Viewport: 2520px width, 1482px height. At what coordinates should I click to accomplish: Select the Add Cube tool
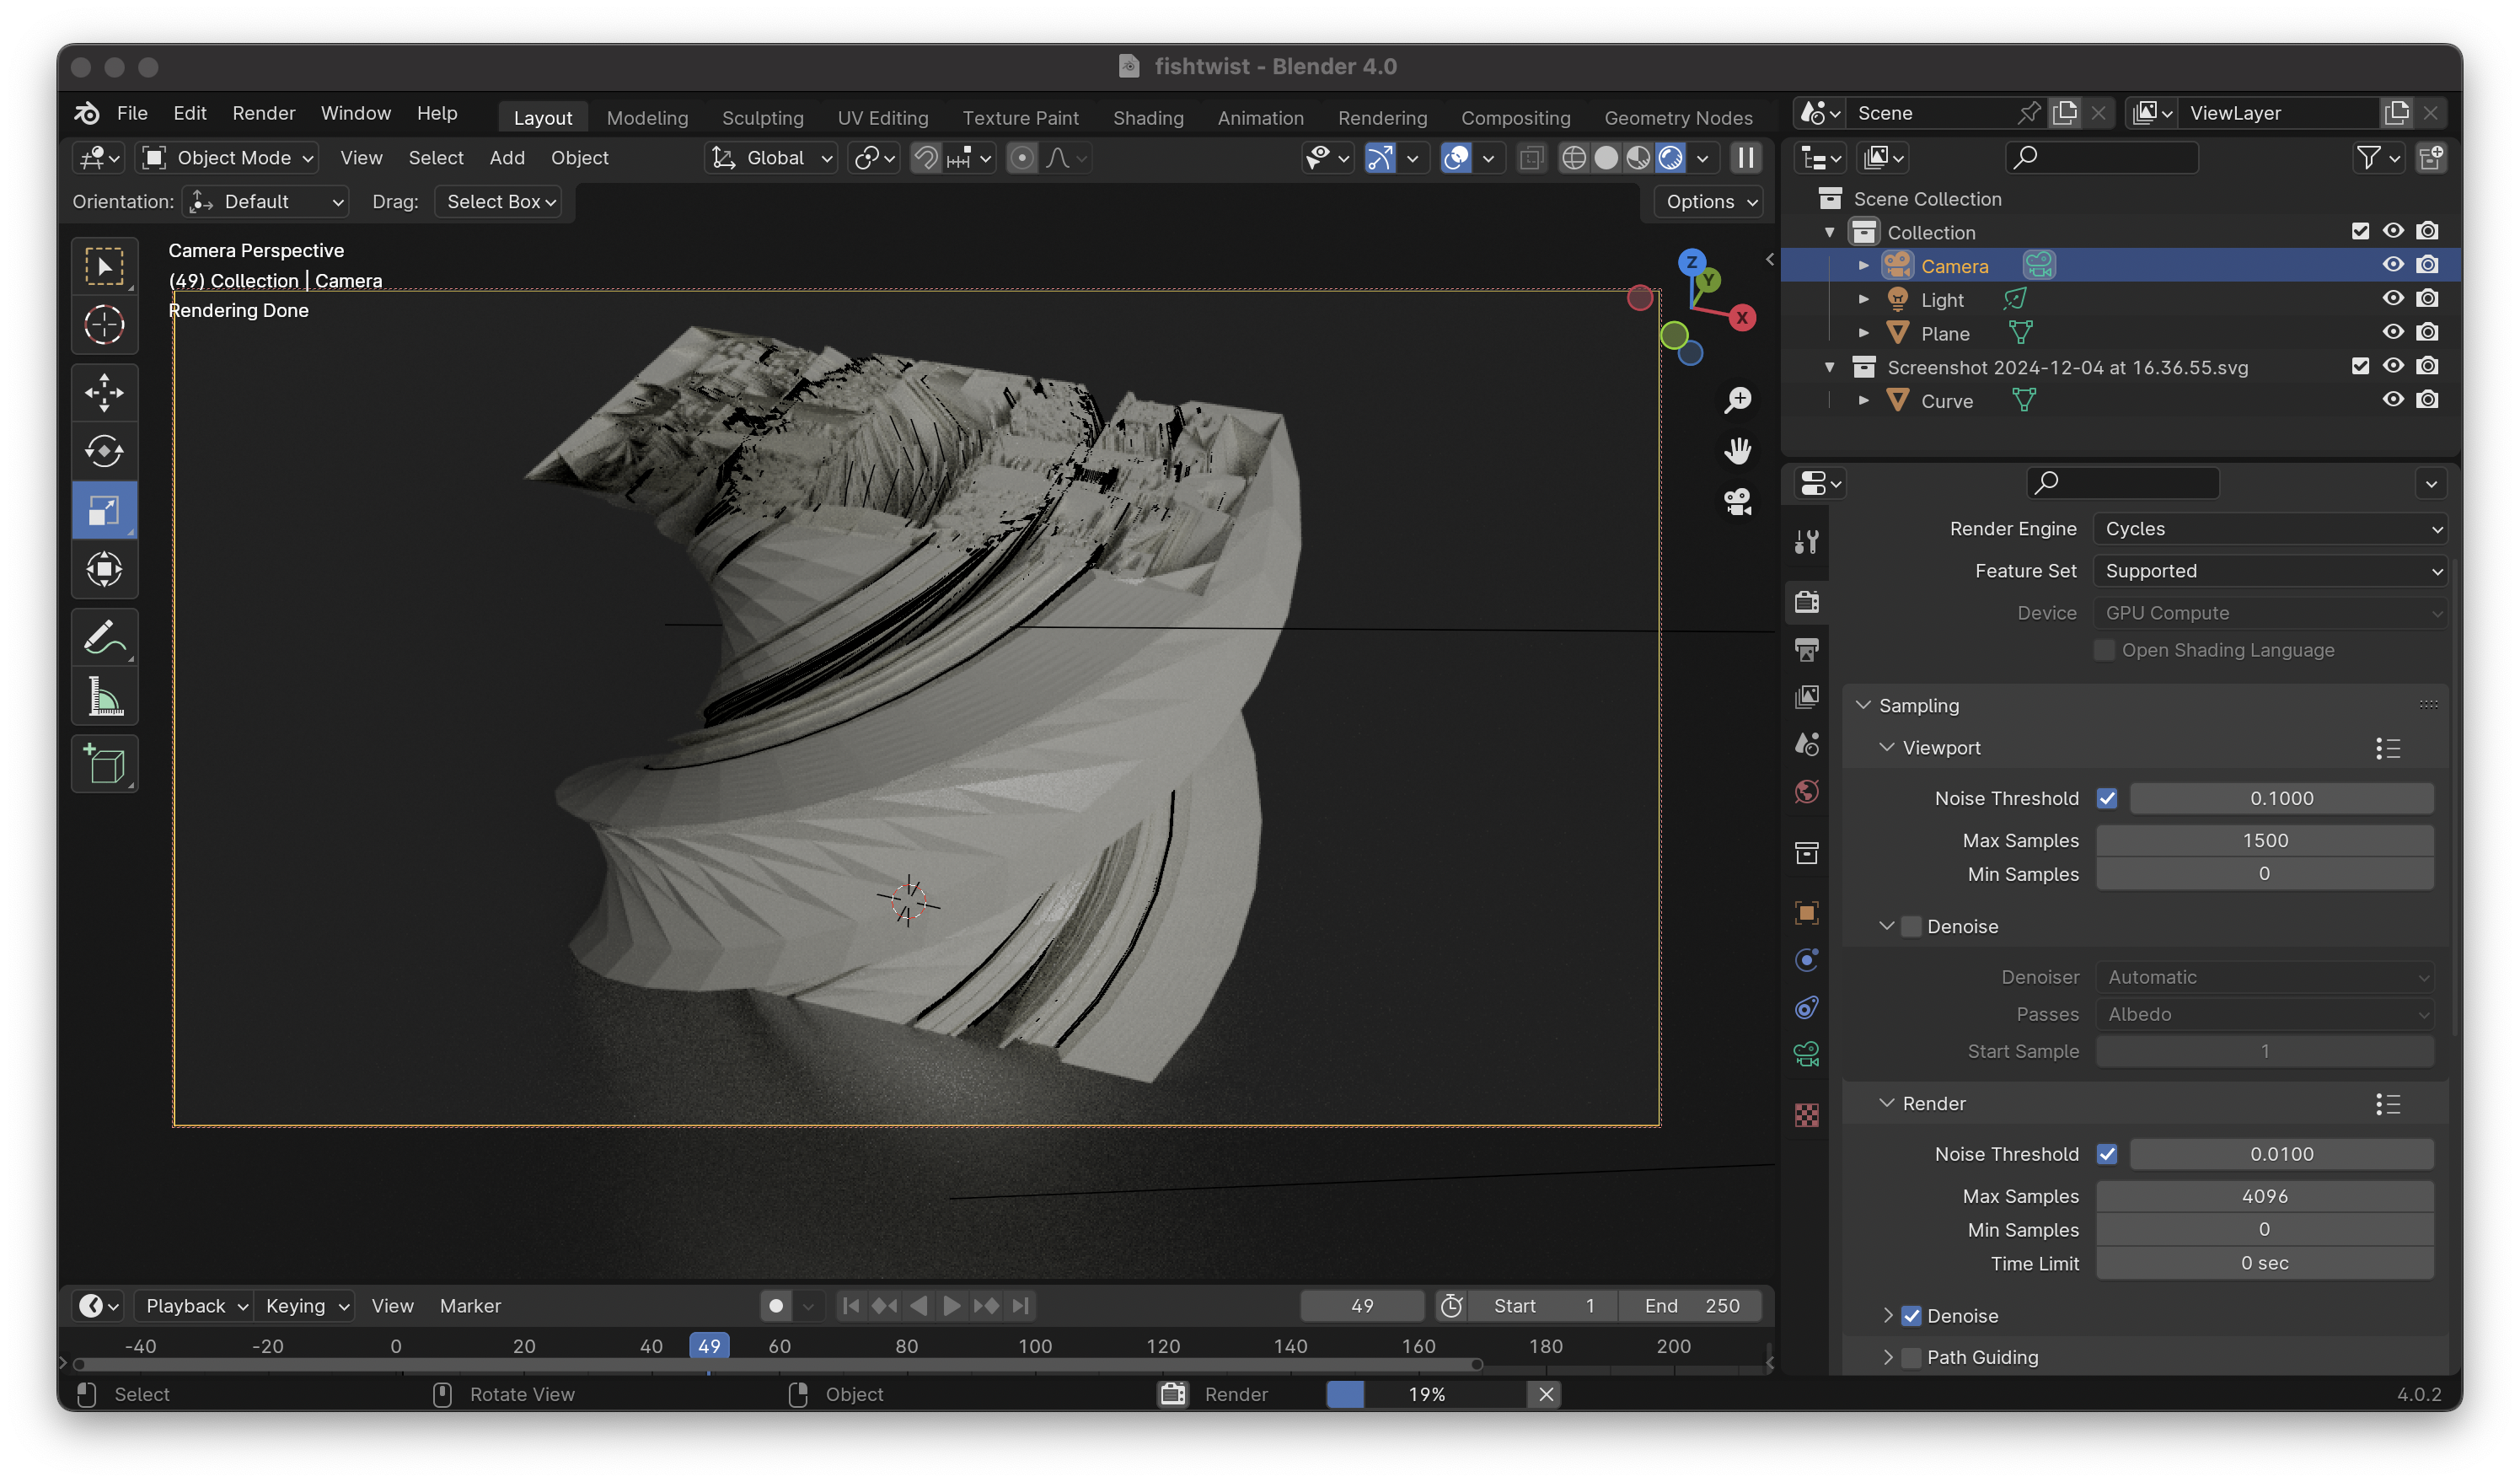tap(104, 765)
